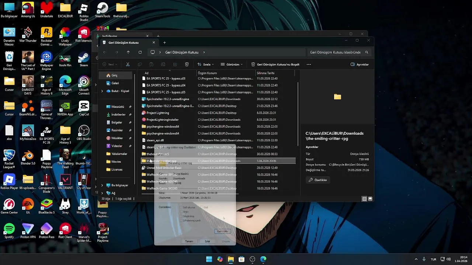Screen dimensions: 472x265
Task: Select the Proton VPN desktop icon
Action: [28, 231]
